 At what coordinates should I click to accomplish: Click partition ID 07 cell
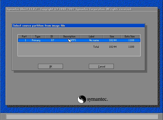tap(53, 40)
